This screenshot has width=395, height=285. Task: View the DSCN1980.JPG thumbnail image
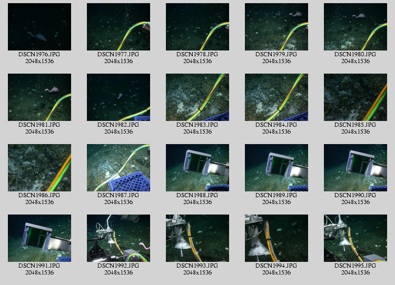click(355, 27)
